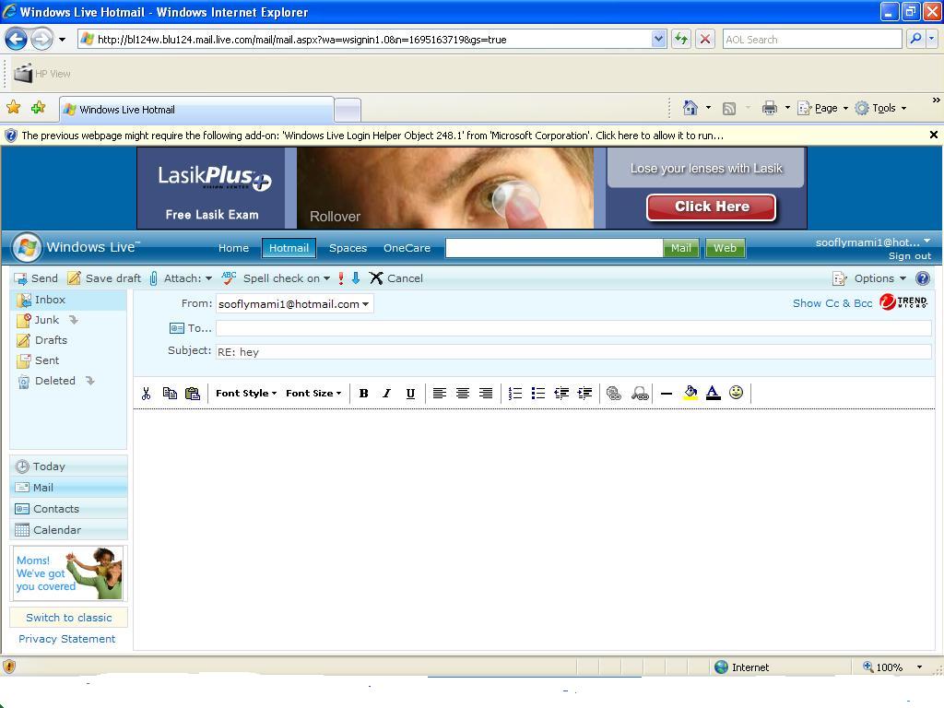Open the Privacy Statement link
944x708 pixels.
click(66, 639)
